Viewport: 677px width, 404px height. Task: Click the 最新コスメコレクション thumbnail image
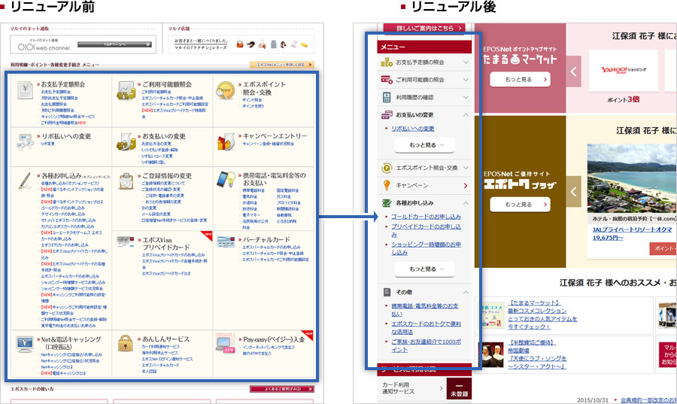(493, 314)
